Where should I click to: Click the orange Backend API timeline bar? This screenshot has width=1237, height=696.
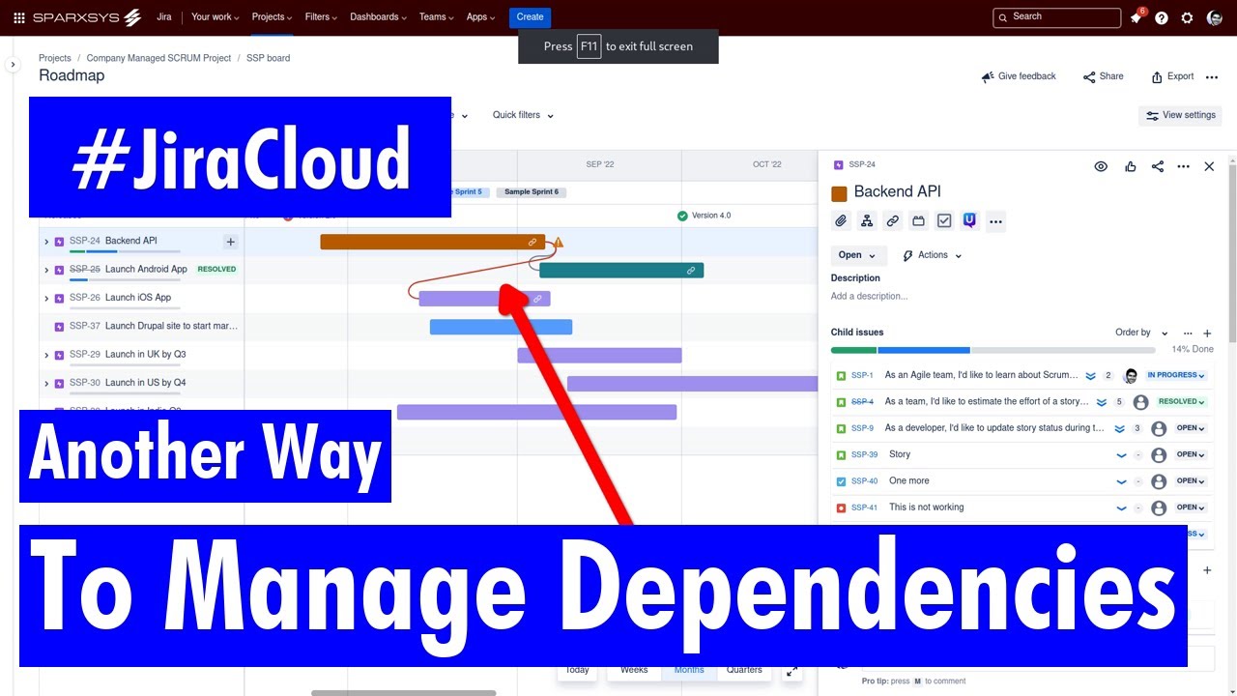point(432,242)
